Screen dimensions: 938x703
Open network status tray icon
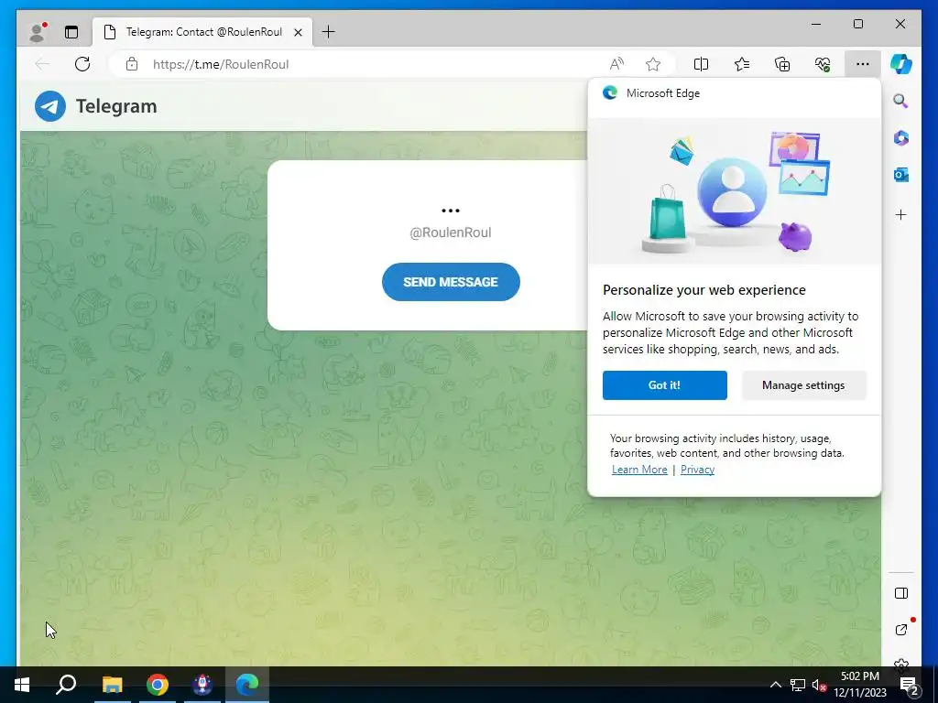coord(798,685)
